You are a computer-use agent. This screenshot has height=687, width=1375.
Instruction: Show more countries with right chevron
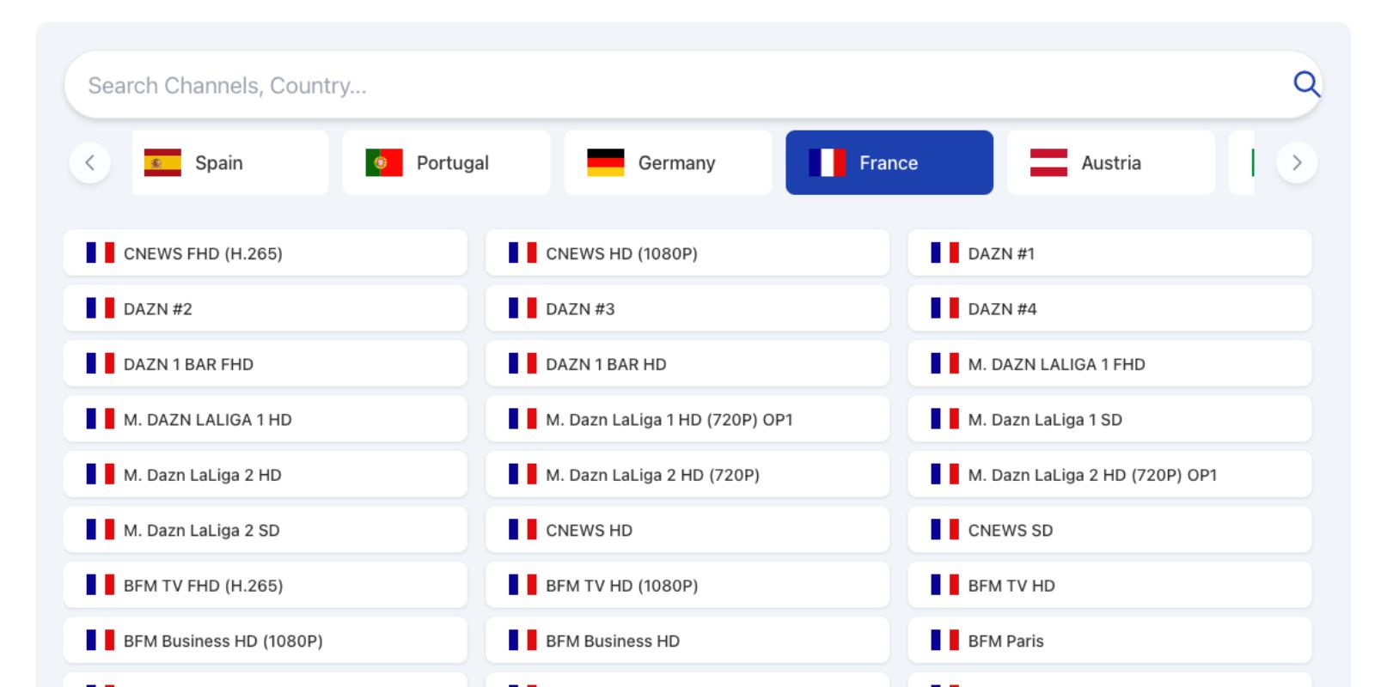coord(1297,162)
